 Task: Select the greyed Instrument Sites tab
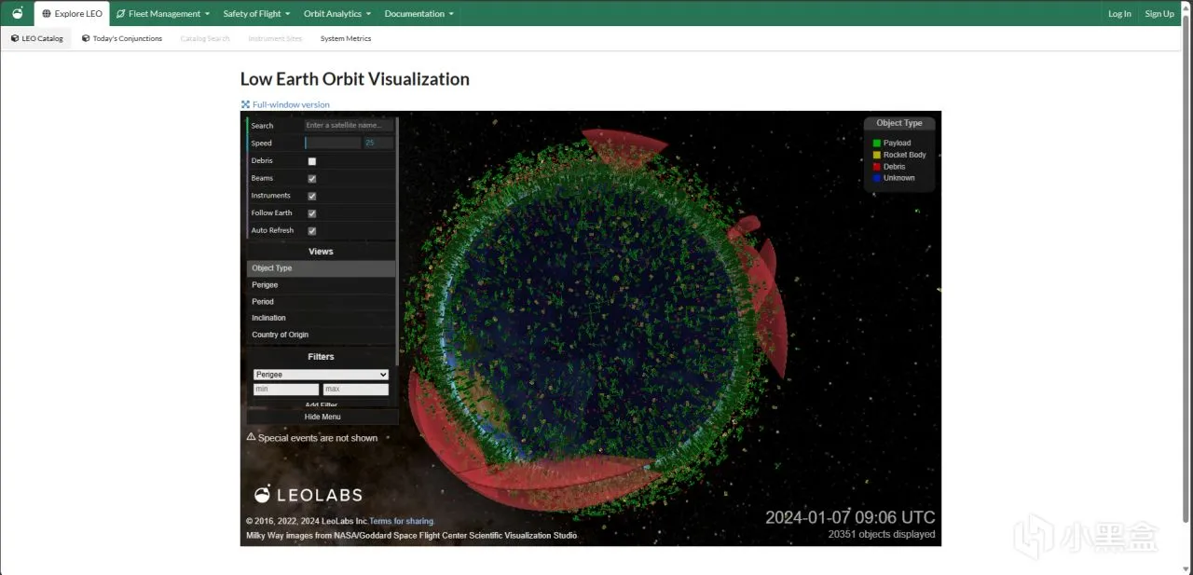tap(275, 38)
